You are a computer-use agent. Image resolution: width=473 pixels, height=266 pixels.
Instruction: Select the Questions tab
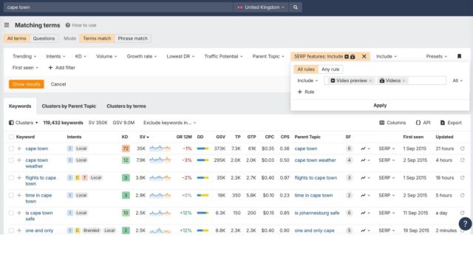(44, 38)
